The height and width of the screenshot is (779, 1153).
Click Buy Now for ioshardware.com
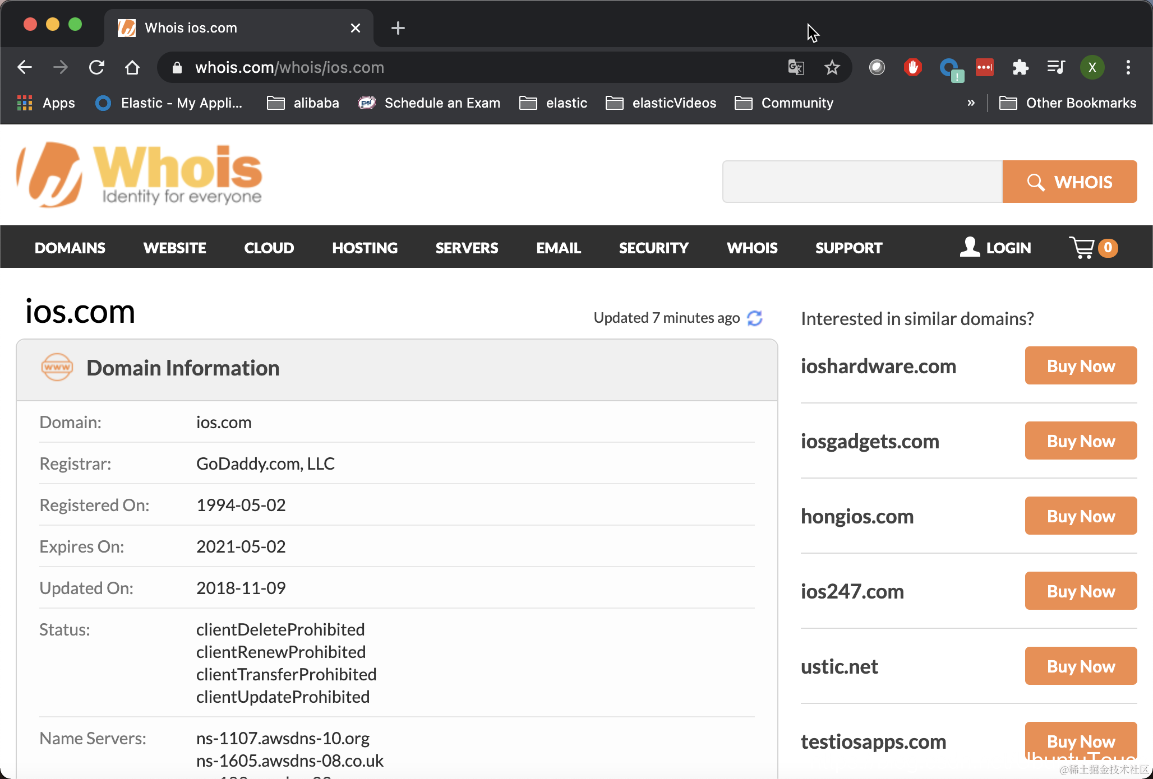pos(1081,366)
